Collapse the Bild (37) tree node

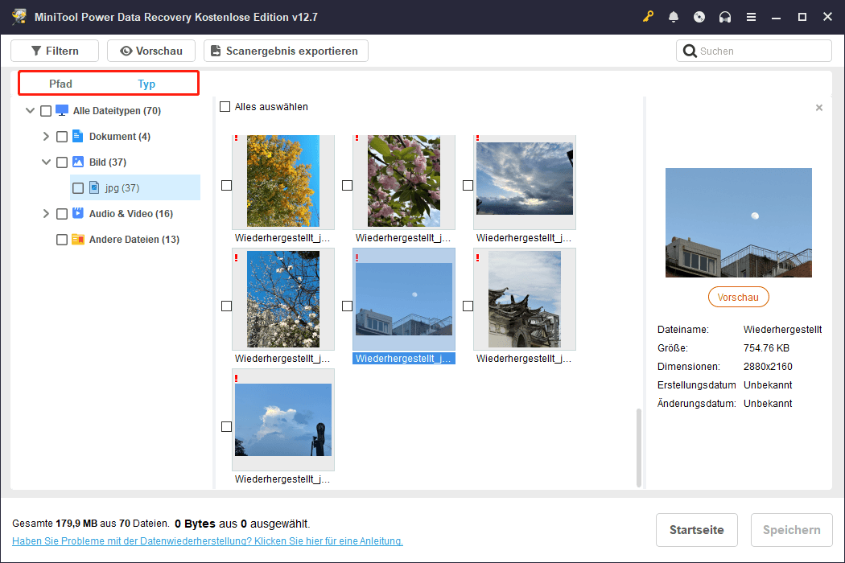(46, 162)
